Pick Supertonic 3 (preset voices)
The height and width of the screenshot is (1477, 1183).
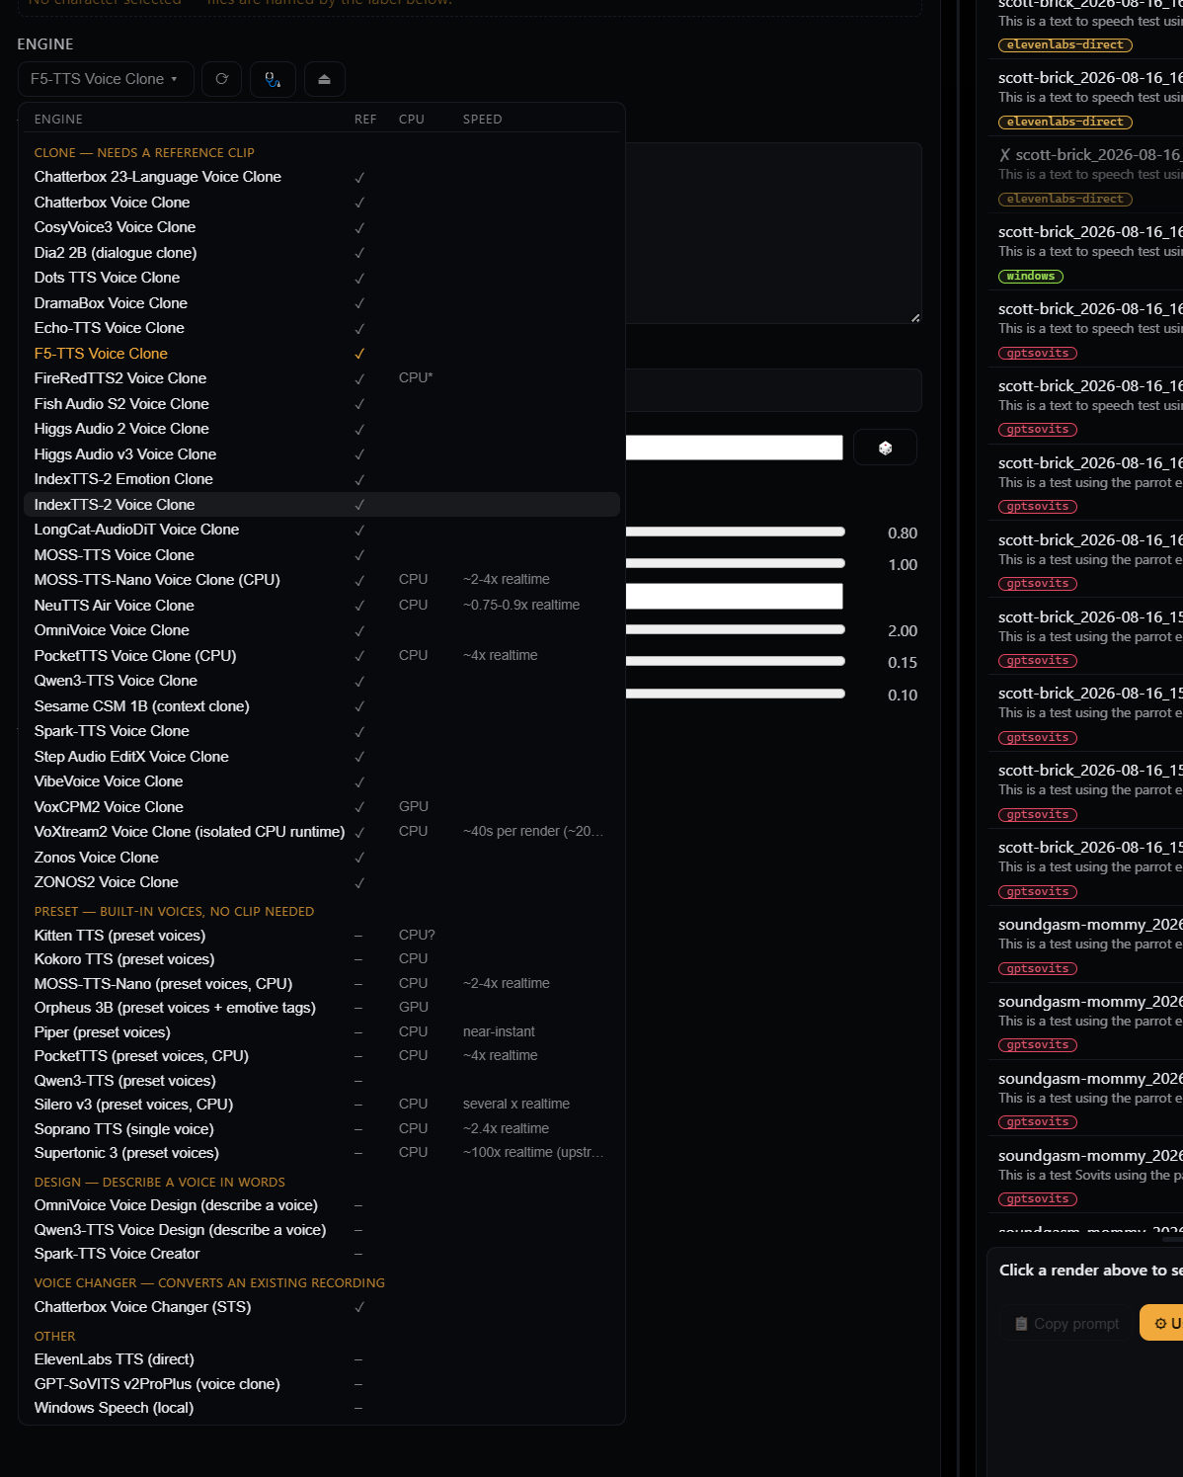[322, 1153]
